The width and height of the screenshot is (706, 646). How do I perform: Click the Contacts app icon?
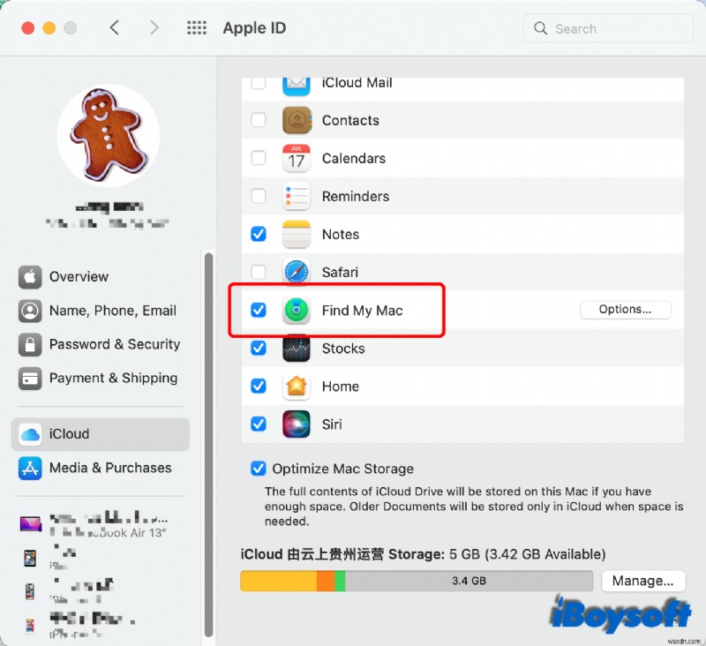296,120
